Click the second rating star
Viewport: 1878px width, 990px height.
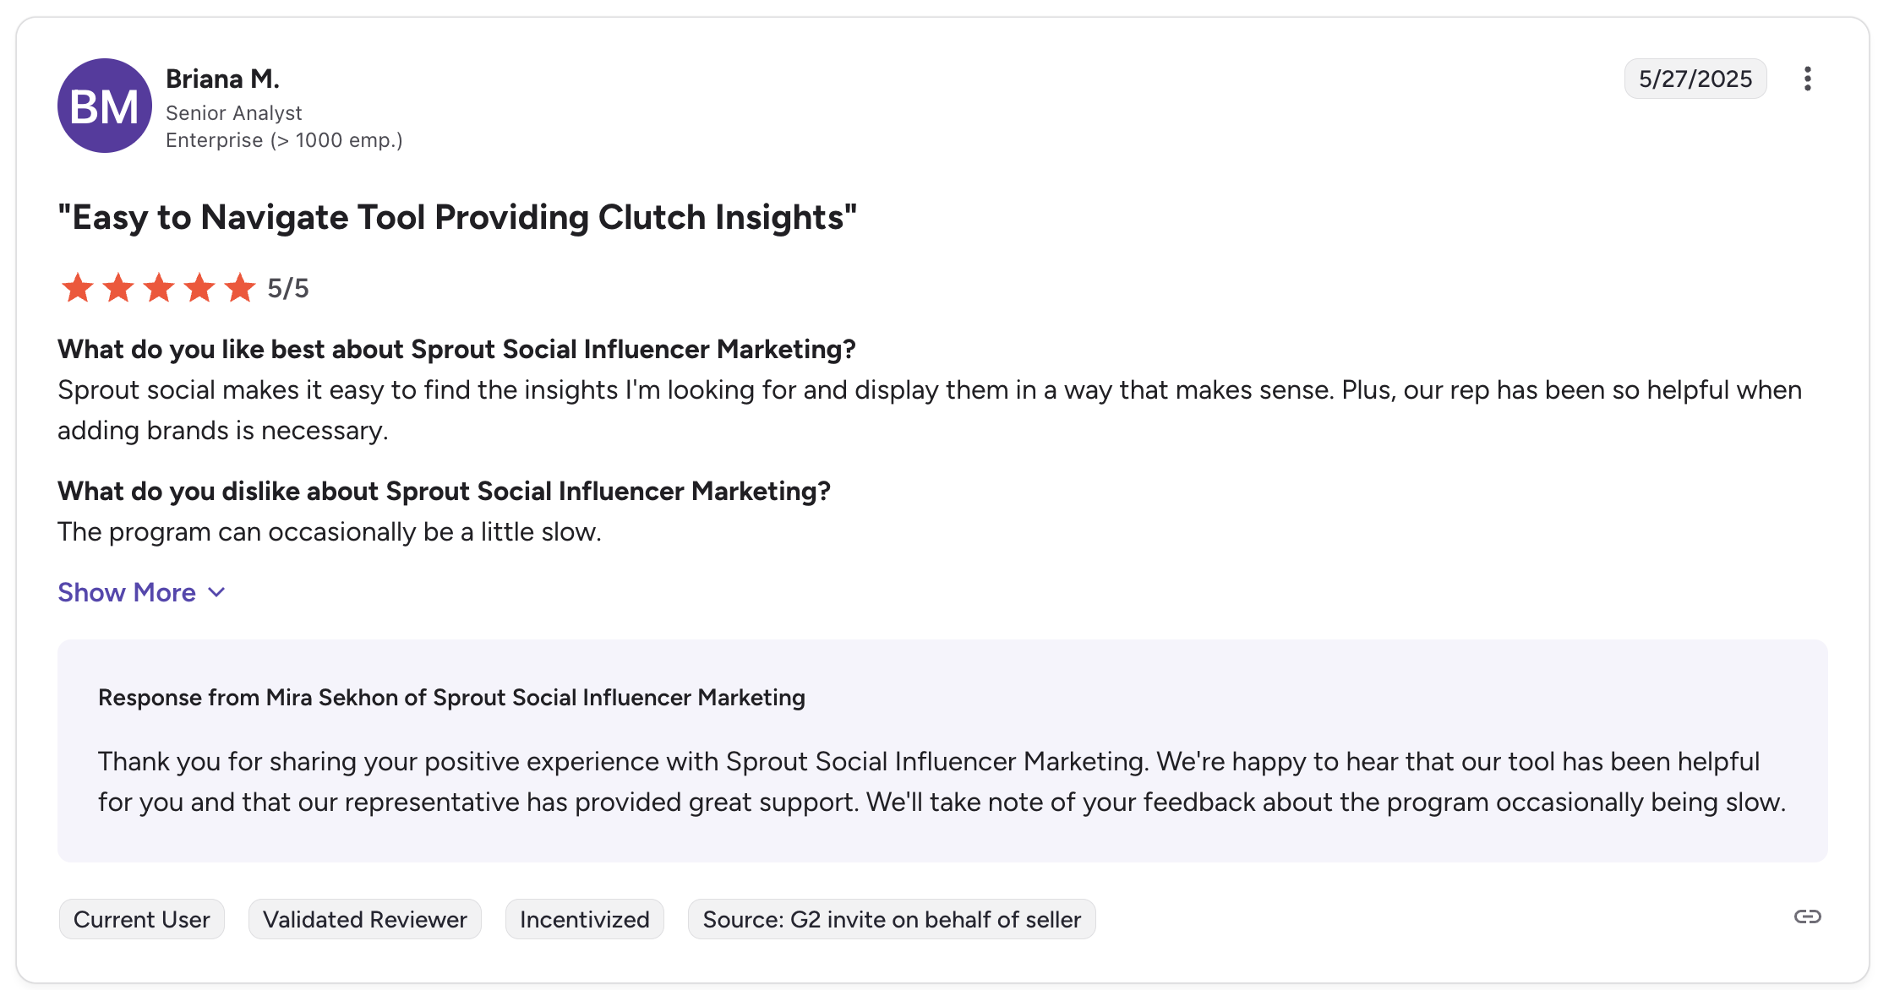118,288
